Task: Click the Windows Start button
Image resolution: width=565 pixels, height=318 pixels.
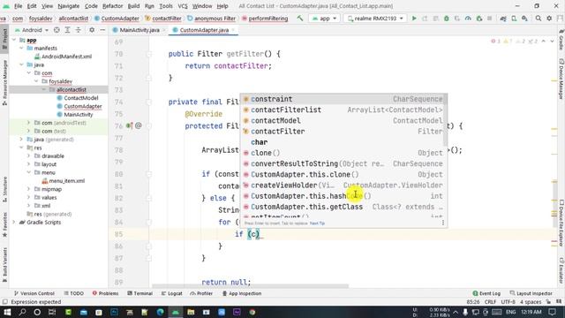Action: (x=7, y=312)
